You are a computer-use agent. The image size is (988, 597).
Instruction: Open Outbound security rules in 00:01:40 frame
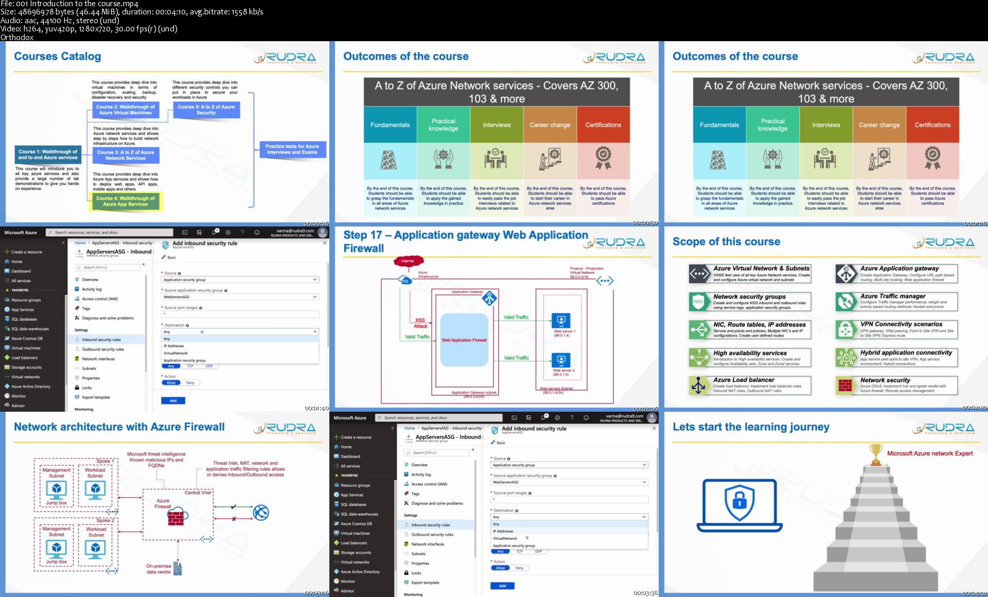[x=102, y=349]
